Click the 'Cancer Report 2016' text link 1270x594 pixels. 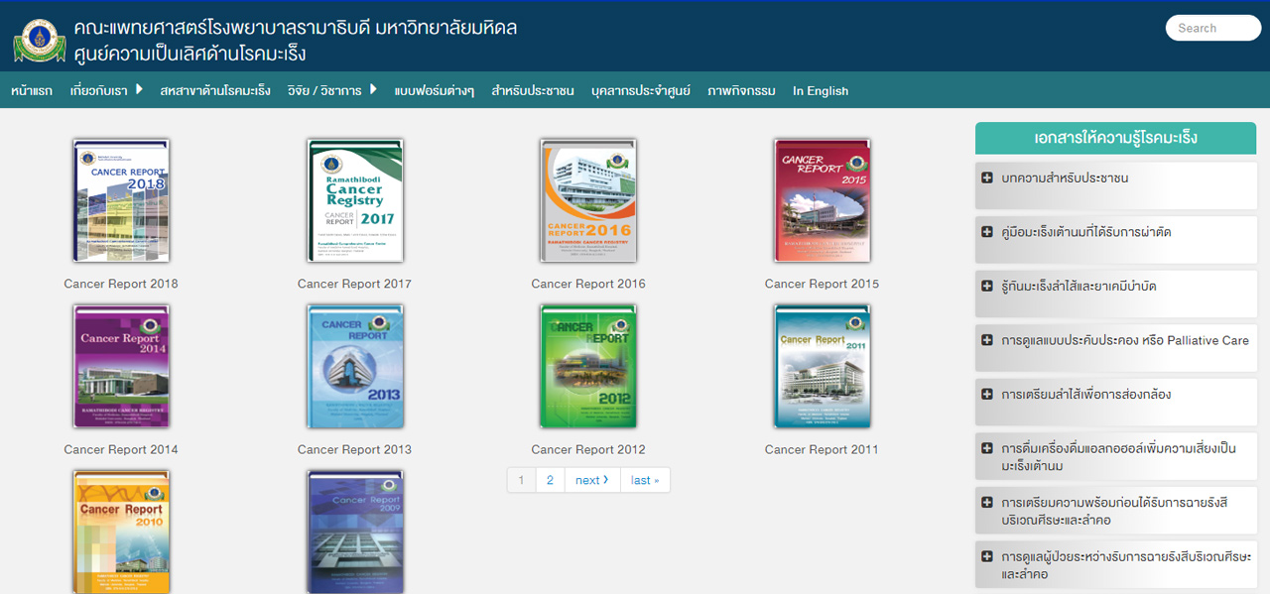[588, 284]
